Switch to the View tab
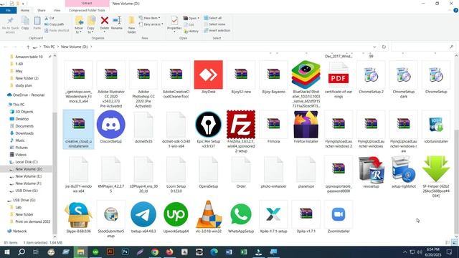Viewport: 459px width, 258px height. pyautogui.click(x=57, y=10)
